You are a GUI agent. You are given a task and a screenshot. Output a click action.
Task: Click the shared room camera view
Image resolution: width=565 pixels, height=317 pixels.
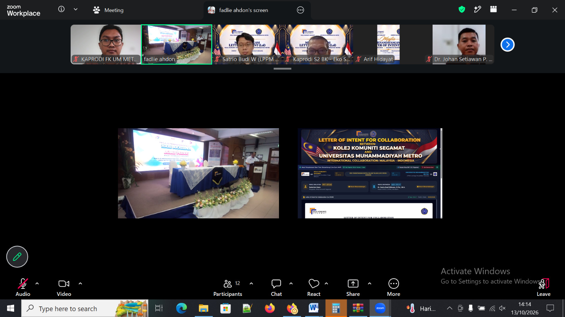[198, 173]
